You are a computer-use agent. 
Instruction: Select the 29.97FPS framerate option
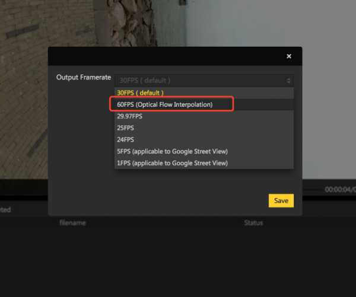pos(130,116)
